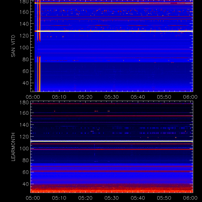Click 06:00 time label under Learmonth plot
Image resolution: width=202 pixels, height=202 pixels.
tap(190, 198)
